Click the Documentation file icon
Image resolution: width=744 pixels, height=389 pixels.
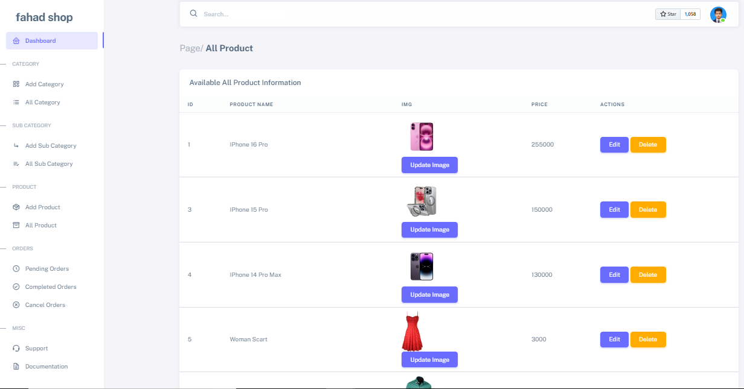click(16, 367)
